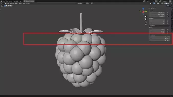Image resolution: width=173 pixels, height=97 pixels.
Task: Open the Object Mode dropdown
Action: pos(9,3)
